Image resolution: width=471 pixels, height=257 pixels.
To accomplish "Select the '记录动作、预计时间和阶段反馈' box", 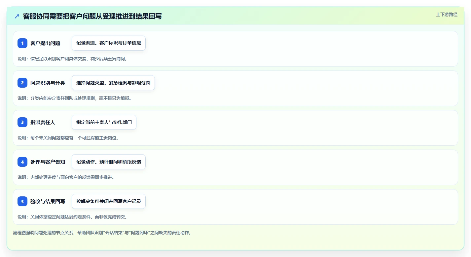I will tap(109, 162).
